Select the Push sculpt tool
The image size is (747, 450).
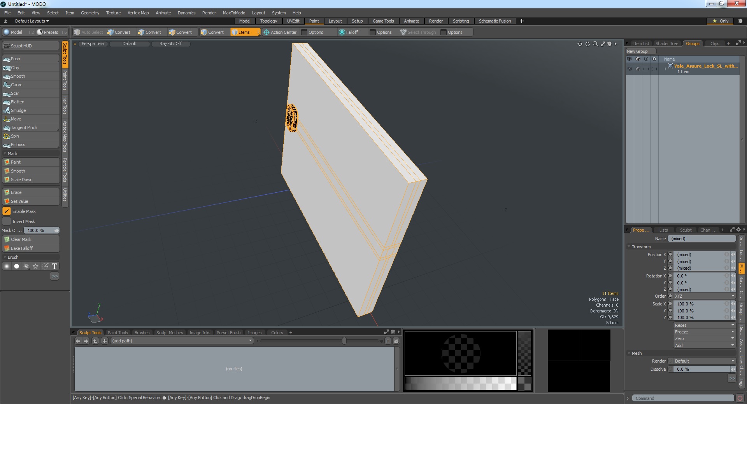(16, 59)
